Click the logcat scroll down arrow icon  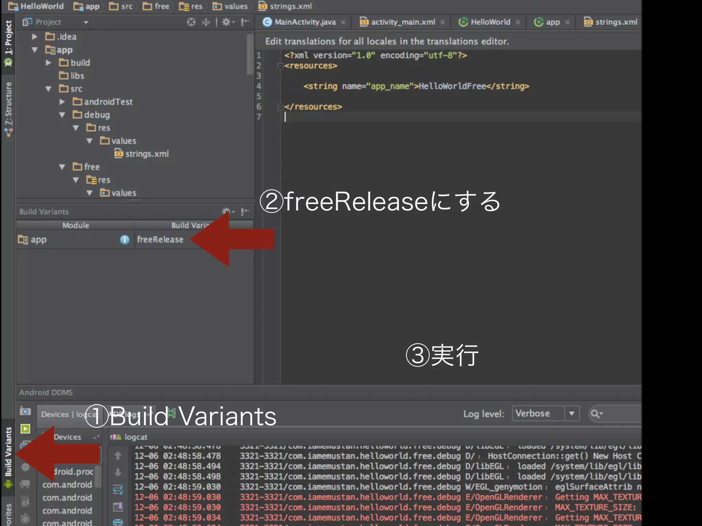coord(118,473)
